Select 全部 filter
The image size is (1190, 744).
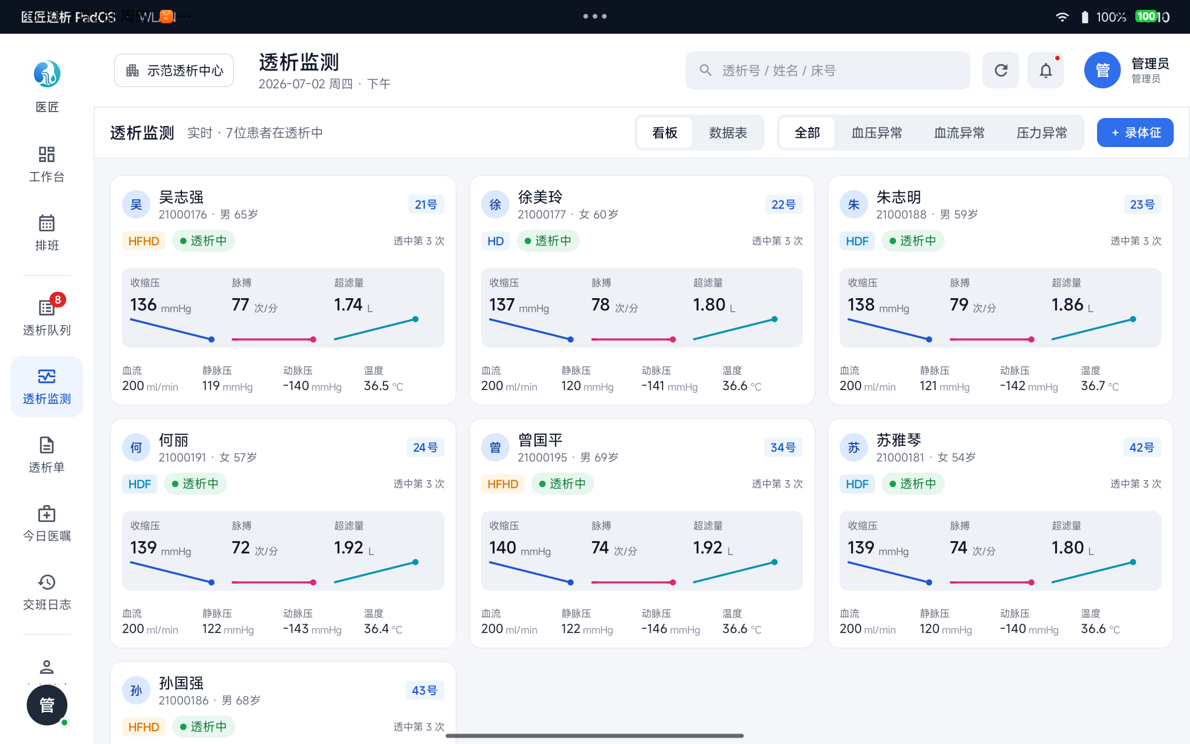(807, 133)
